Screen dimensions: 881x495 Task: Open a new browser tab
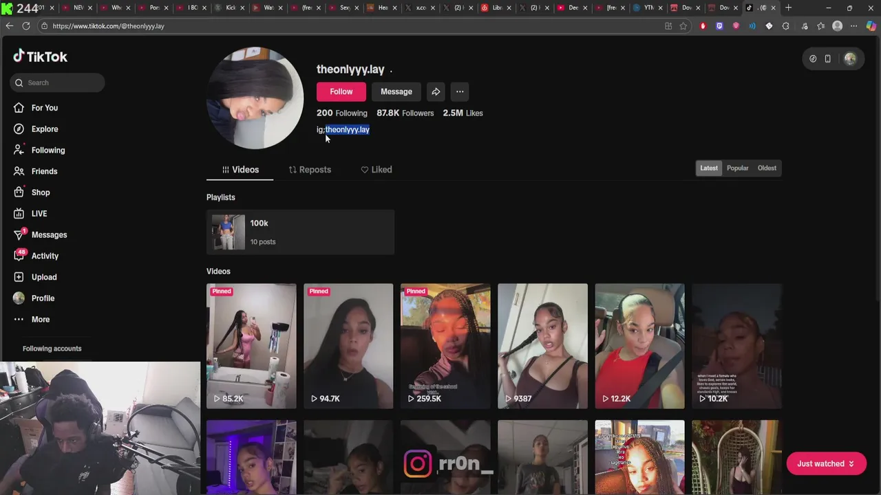coord(789,8)
